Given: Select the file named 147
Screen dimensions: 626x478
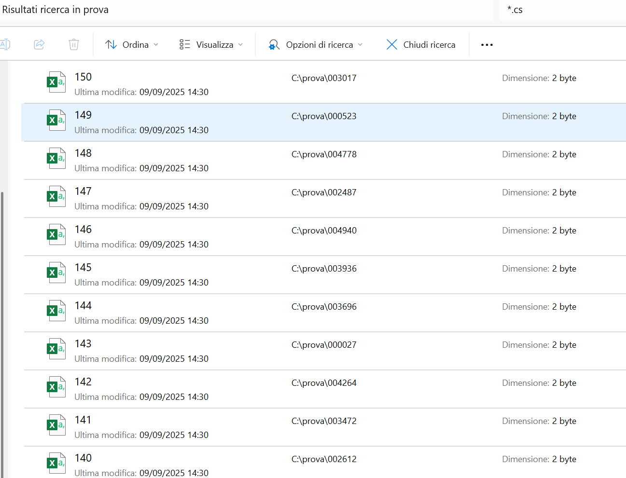Looking at the screenshot, I should [83, 191].
